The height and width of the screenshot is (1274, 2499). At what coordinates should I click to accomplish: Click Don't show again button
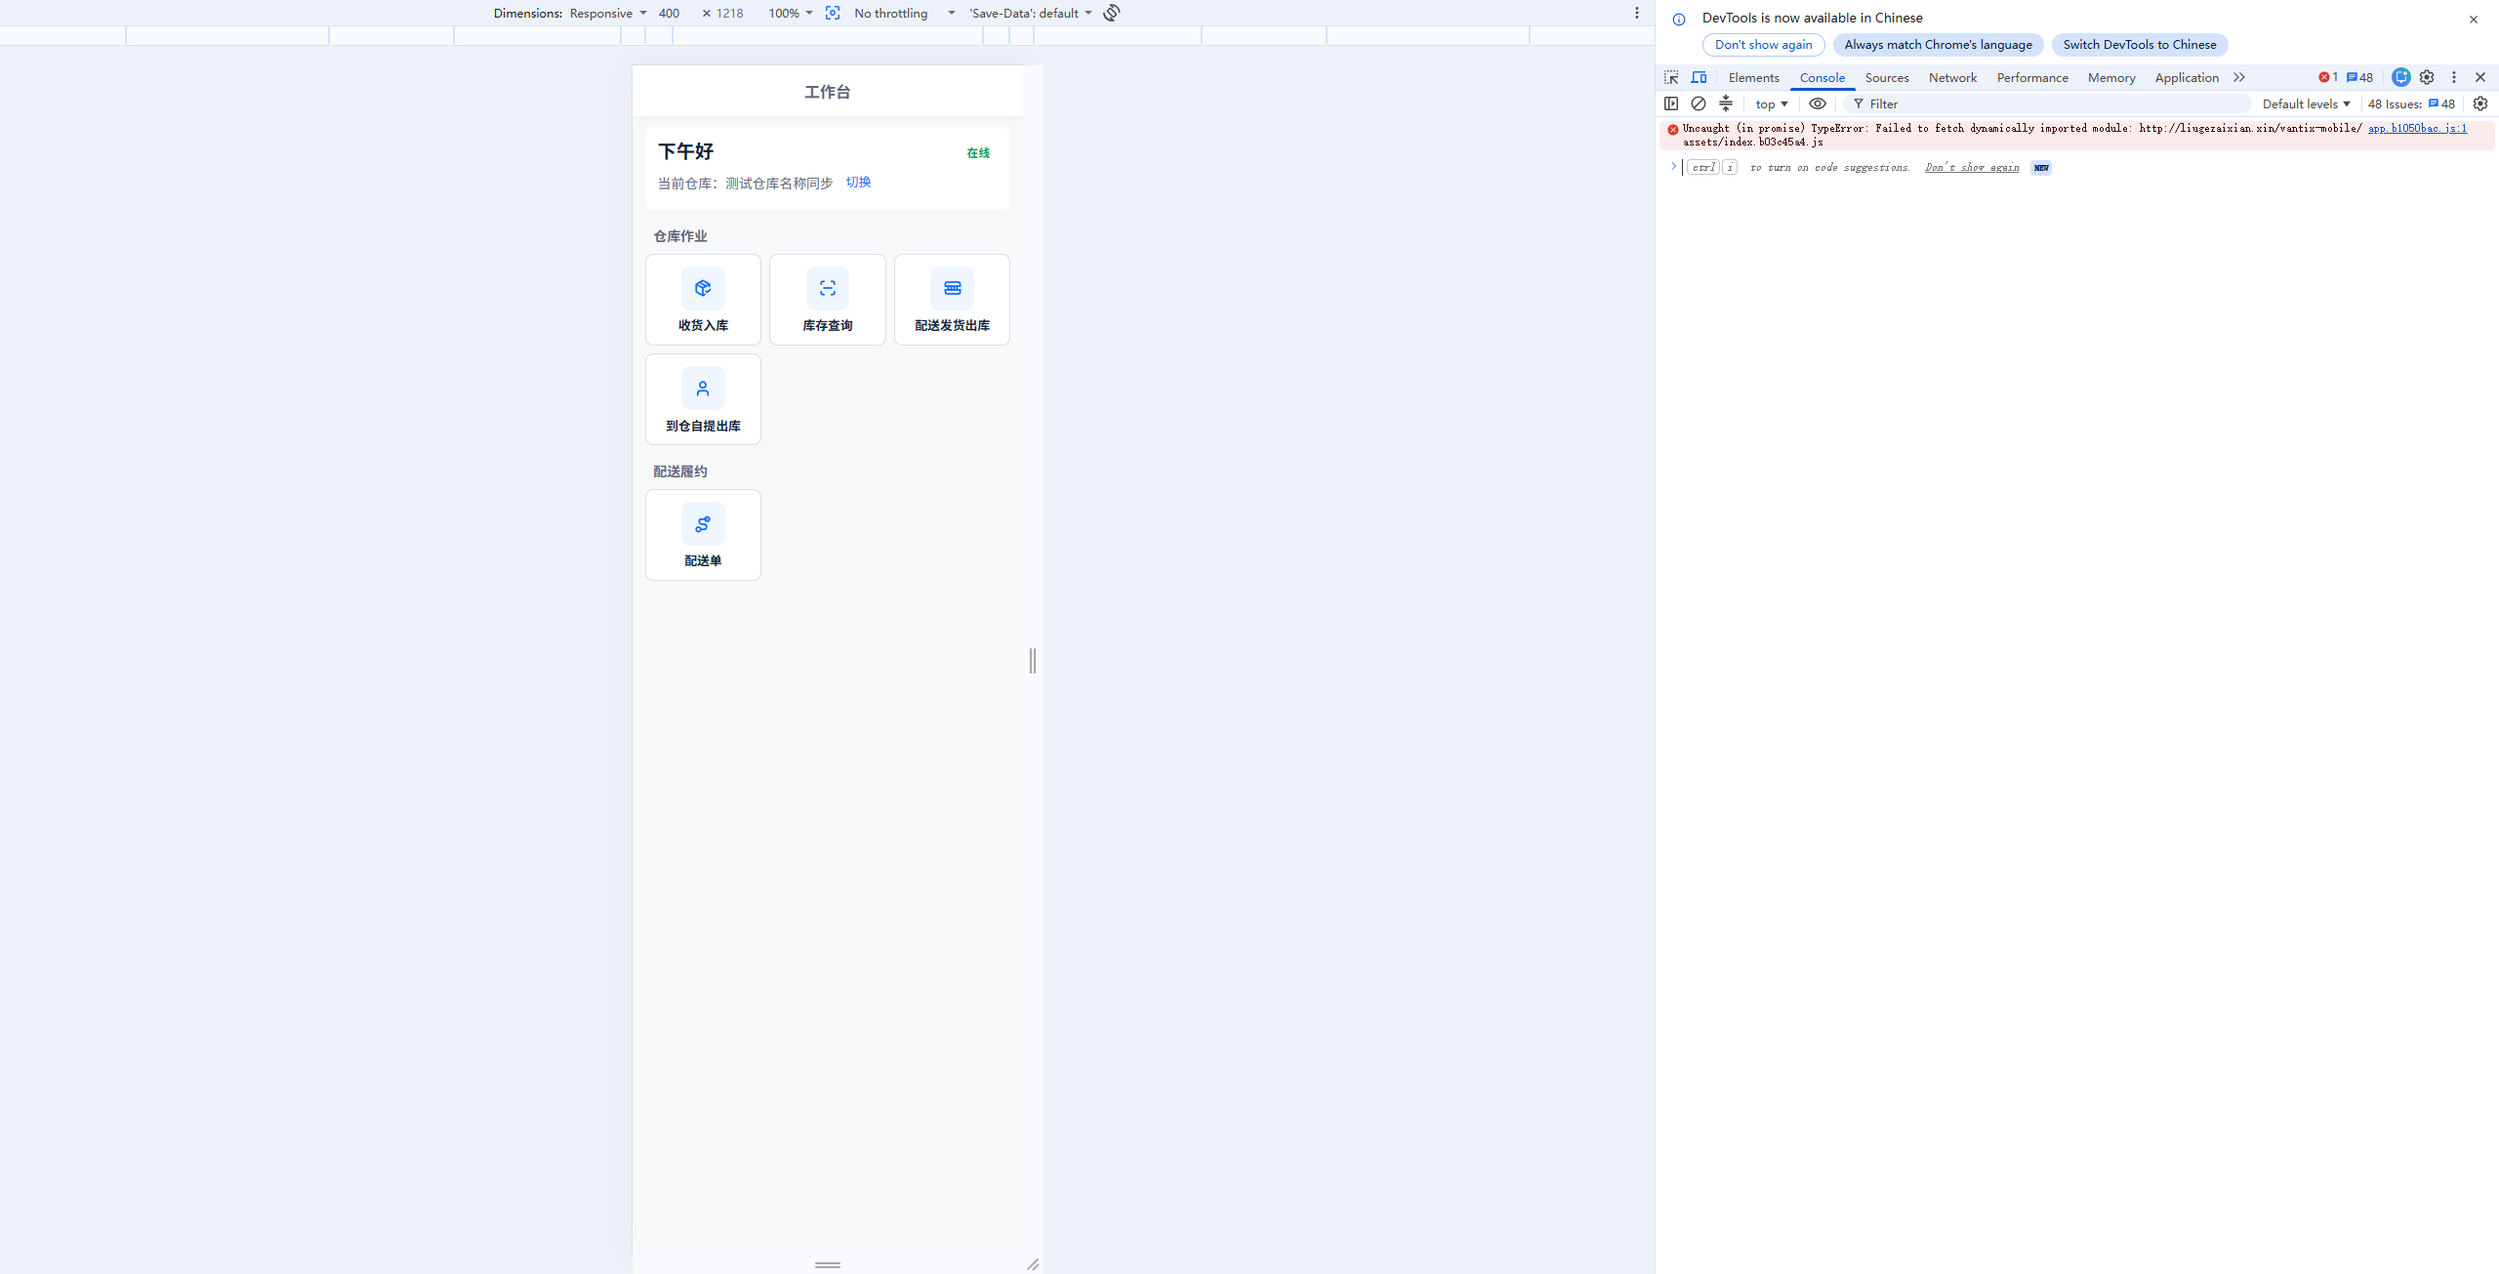(1763, 45)
